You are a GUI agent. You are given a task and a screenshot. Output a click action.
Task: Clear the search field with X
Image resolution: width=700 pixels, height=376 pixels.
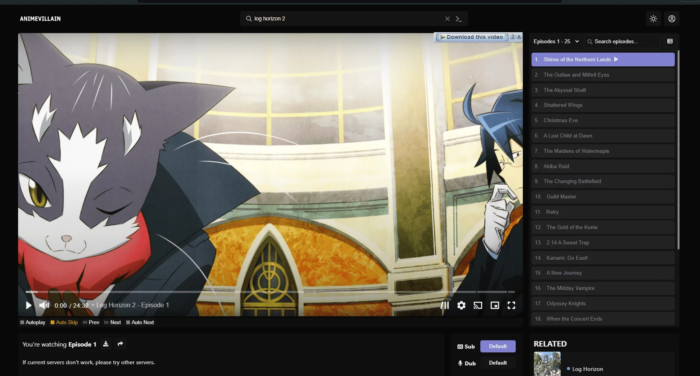tap(447, 18)
